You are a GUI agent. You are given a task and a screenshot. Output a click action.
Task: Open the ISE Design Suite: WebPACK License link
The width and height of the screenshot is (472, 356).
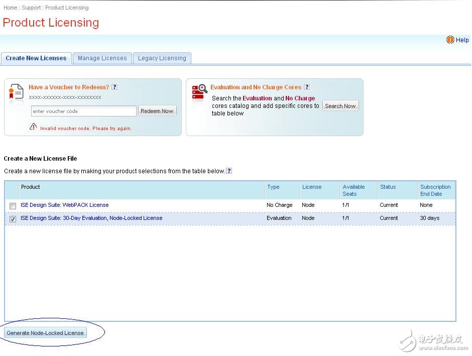click(x=64, y=205)
